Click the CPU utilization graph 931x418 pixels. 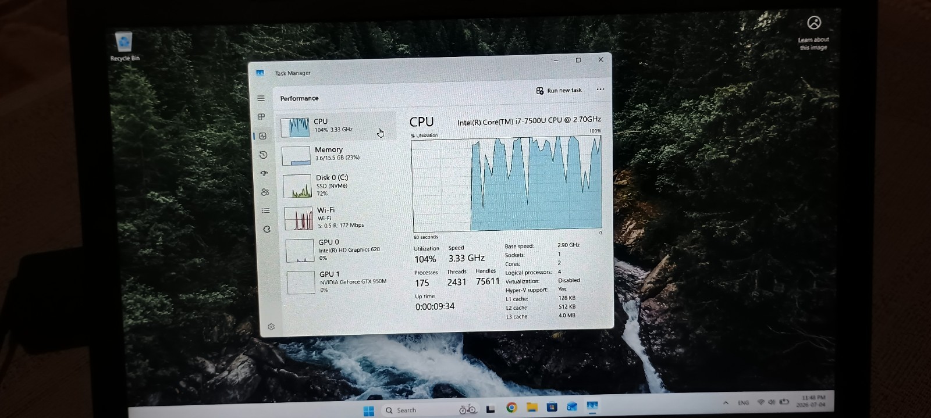[507, 184]
